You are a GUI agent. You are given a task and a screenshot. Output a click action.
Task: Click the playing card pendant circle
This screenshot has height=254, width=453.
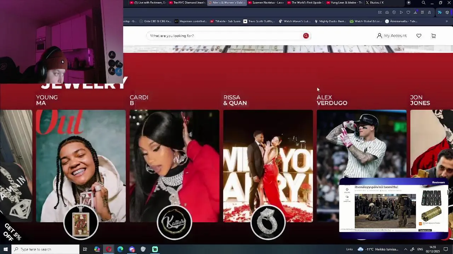tap(81, 222)
